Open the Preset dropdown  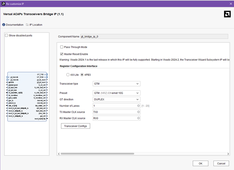[x=117, y=93]
